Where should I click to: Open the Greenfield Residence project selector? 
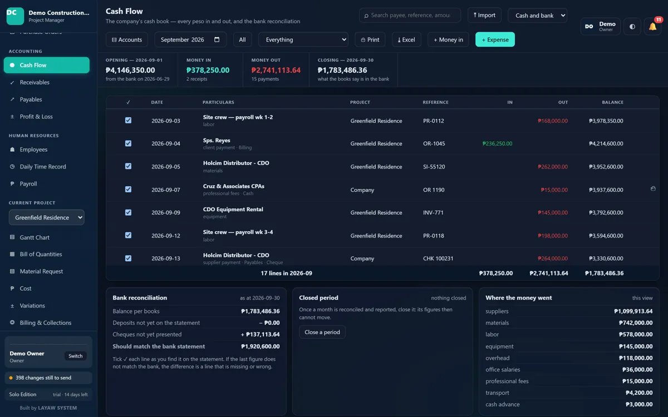point(47,217)
